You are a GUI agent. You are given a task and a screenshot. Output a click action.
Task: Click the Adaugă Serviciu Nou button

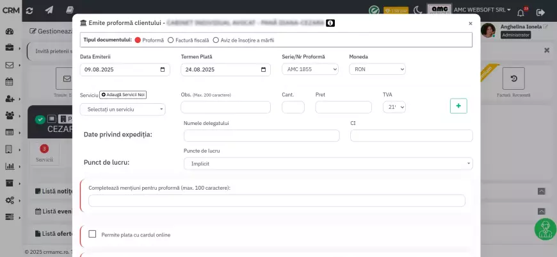pyautogui.click(x=124, y=95)
